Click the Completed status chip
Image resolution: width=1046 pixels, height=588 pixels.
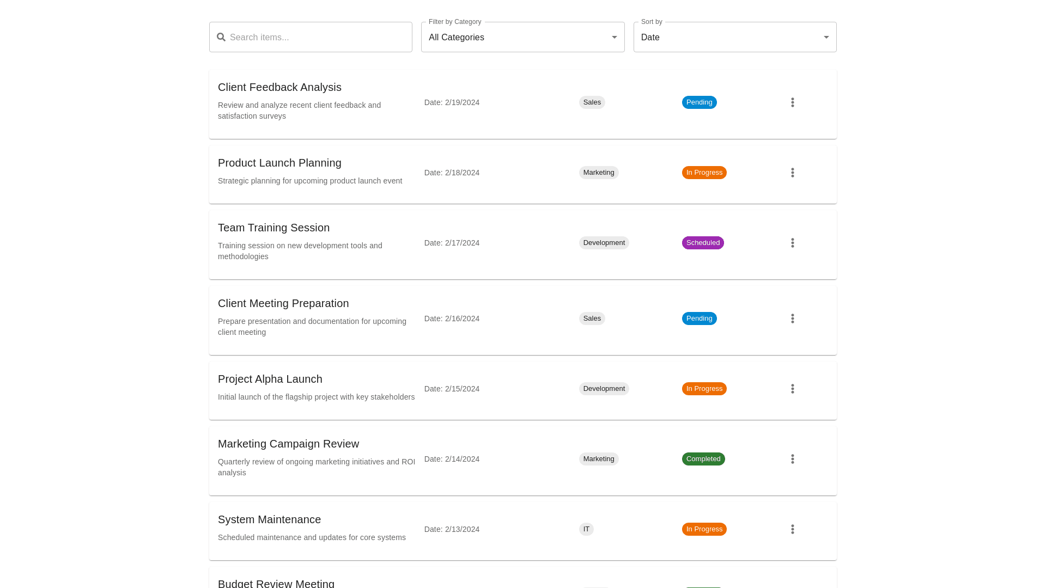click(703, 459)
